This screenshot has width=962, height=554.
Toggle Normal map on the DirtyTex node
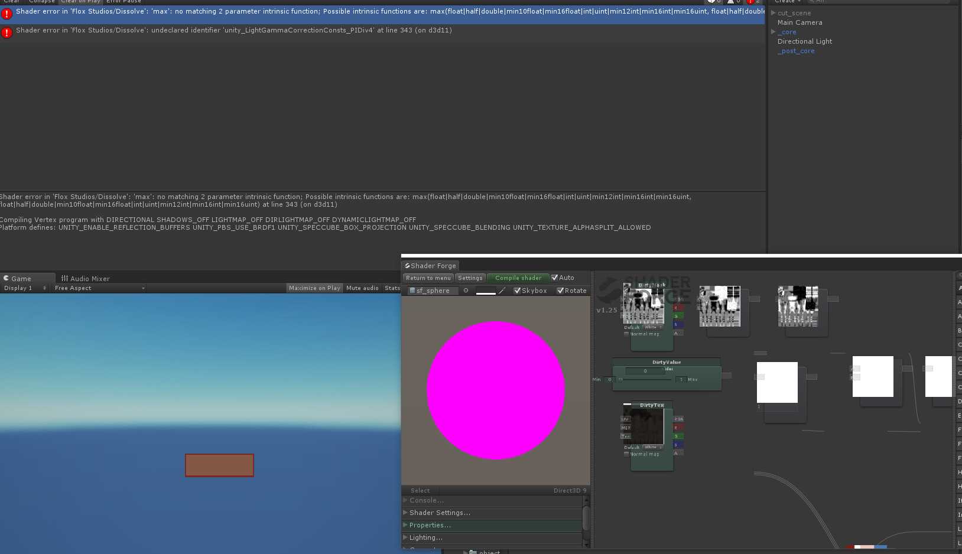tap(626, 454)
